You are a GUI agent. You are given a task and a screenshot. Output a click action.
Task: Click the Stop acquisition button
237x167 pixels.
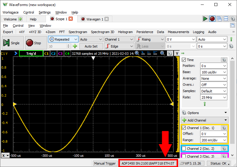tap(36, 43)
